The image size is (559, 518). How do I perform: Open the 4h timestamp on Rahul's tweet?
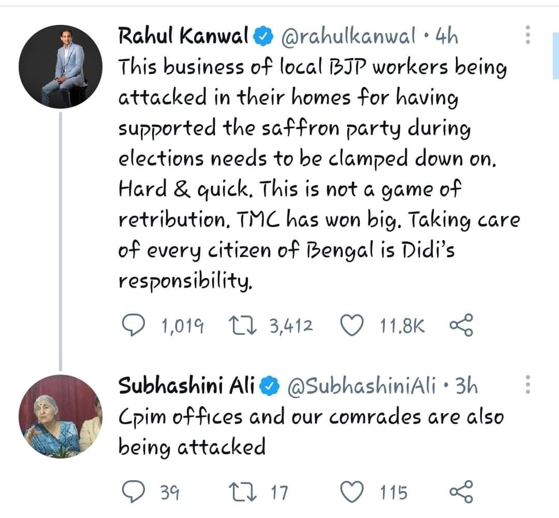[447, 36]
